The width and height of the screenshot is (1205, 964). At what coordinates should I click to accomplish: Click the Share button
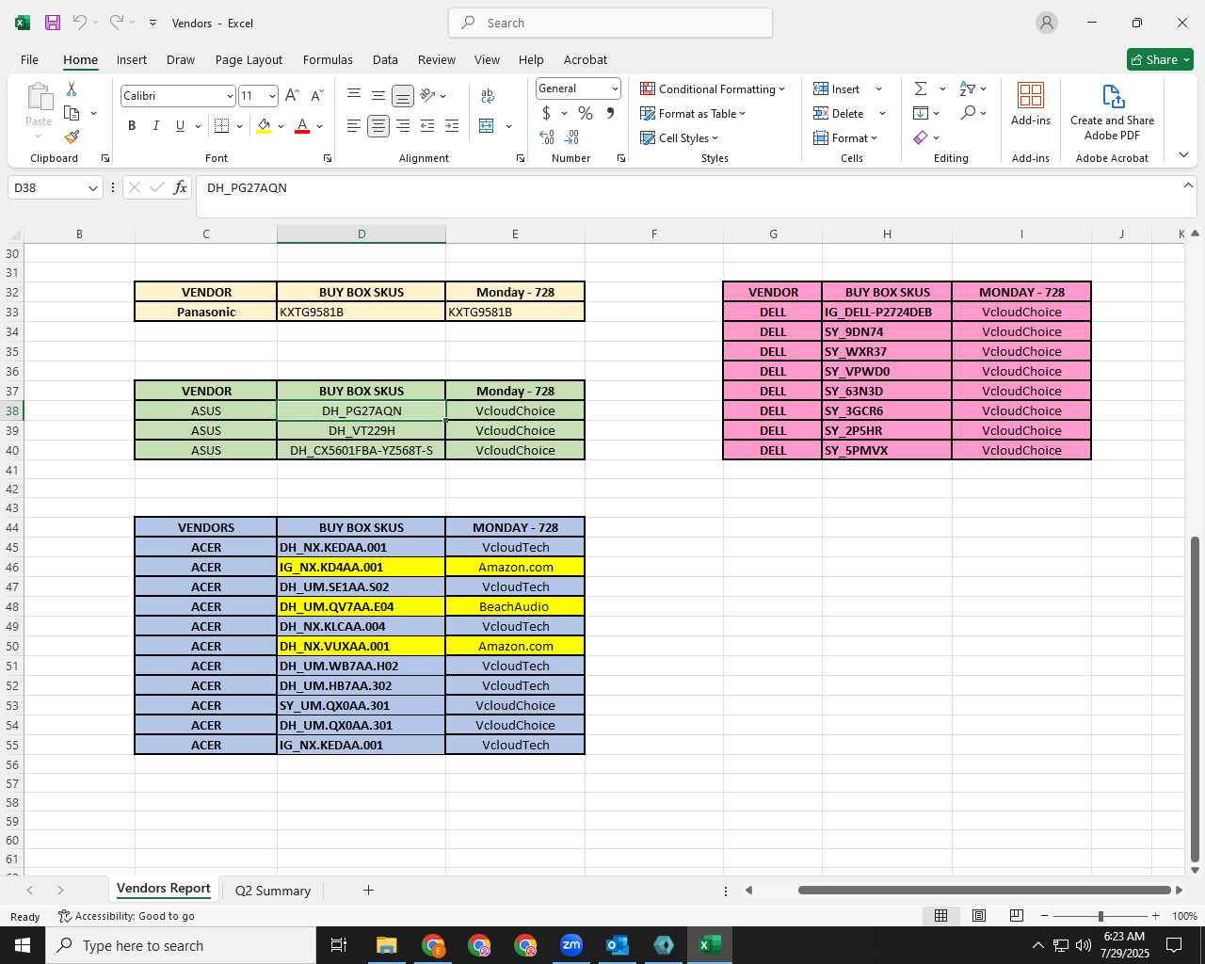pos(1160,59)
